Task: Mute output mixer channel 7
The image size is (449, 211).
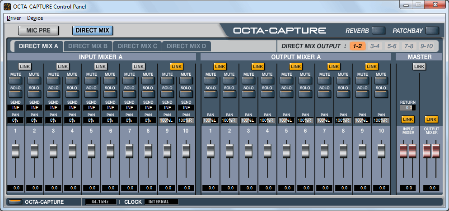Action: [x=324, y=80]
